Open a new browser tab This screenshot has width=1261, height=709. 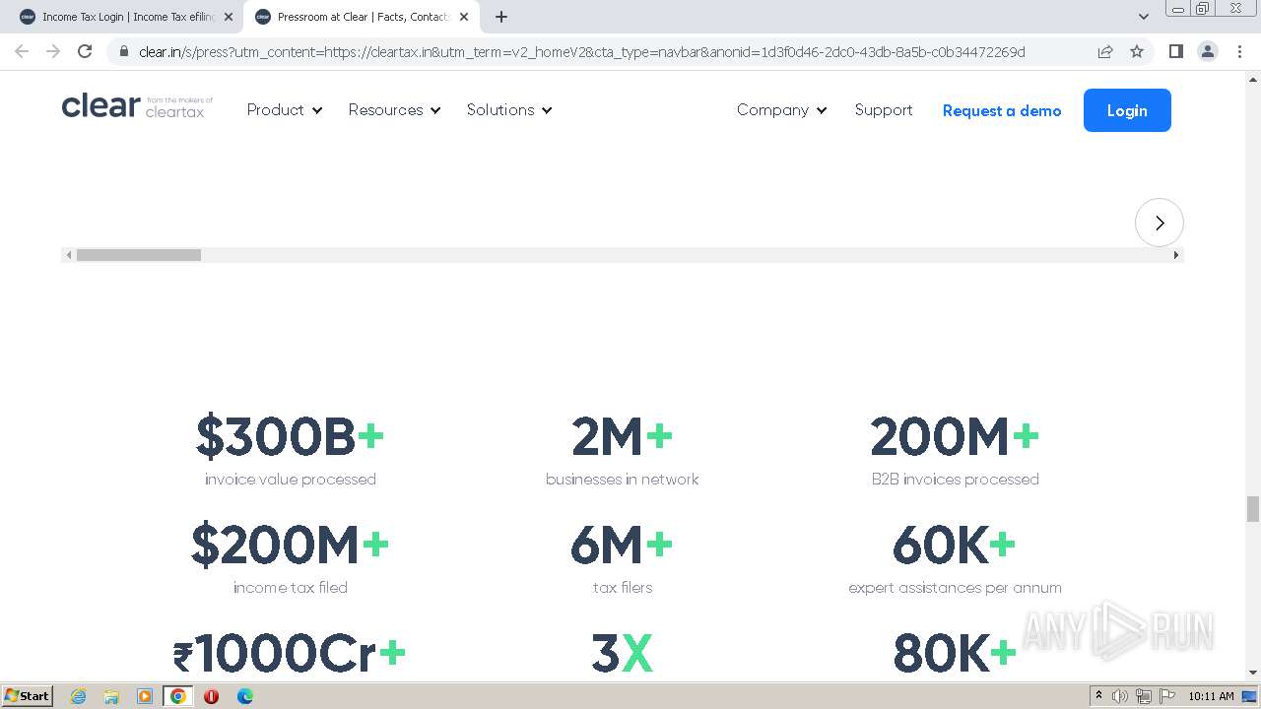501,17
